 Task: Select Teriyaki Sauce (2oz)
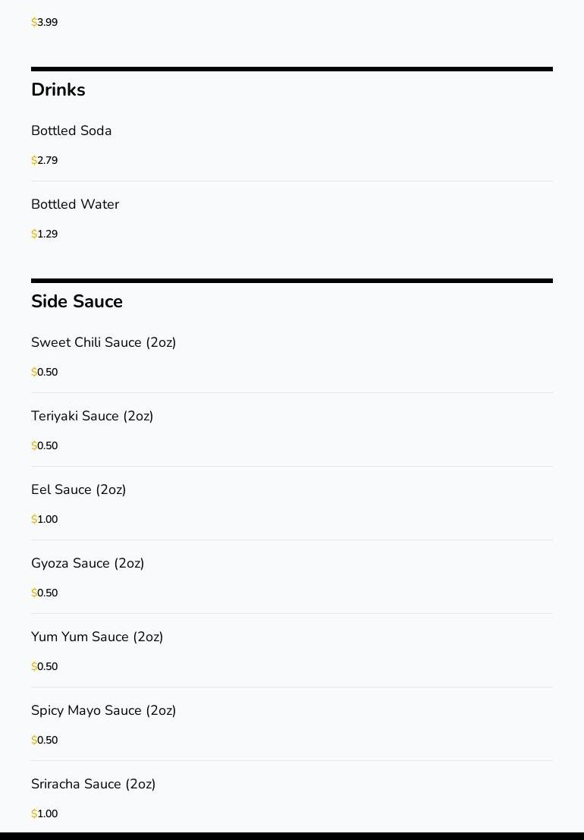click(92, 416)
